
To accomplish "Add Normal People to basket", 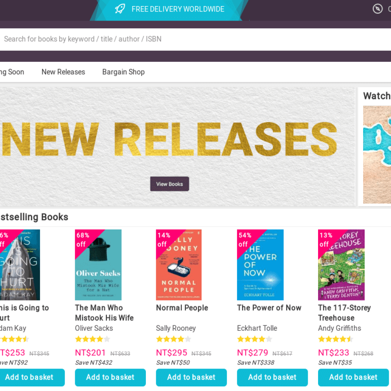I will [x=191, y=377].
